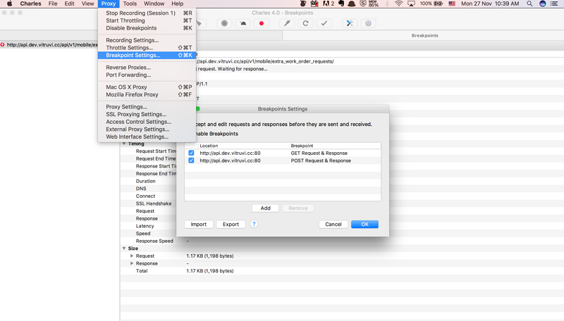Click the green zoom button of Breakpoints Settings

(198, 109)
